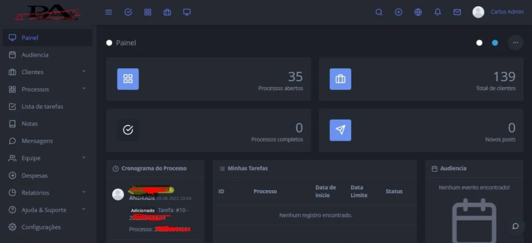This screenshot has height=243, width=532.
Task: Click the three-dots more options button
Action: pos(515,42)
